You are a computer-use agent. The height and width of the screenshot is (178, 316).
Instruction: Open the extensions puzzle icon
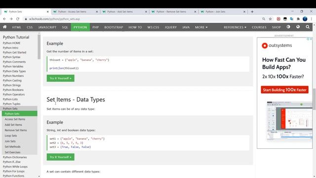298,19
